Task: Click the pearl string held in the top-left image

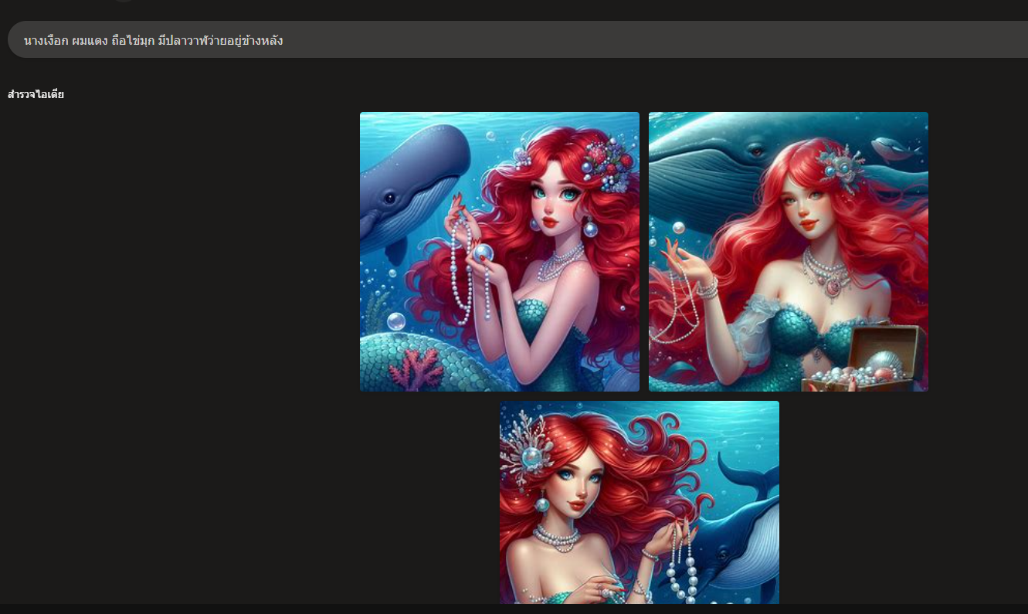Action: point(463,270)
